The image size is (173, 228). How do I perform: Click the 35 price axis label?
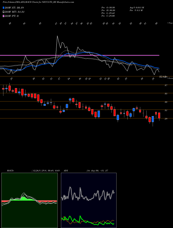point(166,94)
